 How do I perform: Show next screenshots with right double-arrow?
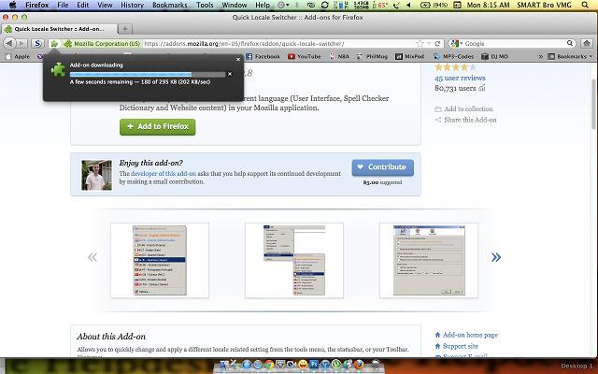point(496,257)
